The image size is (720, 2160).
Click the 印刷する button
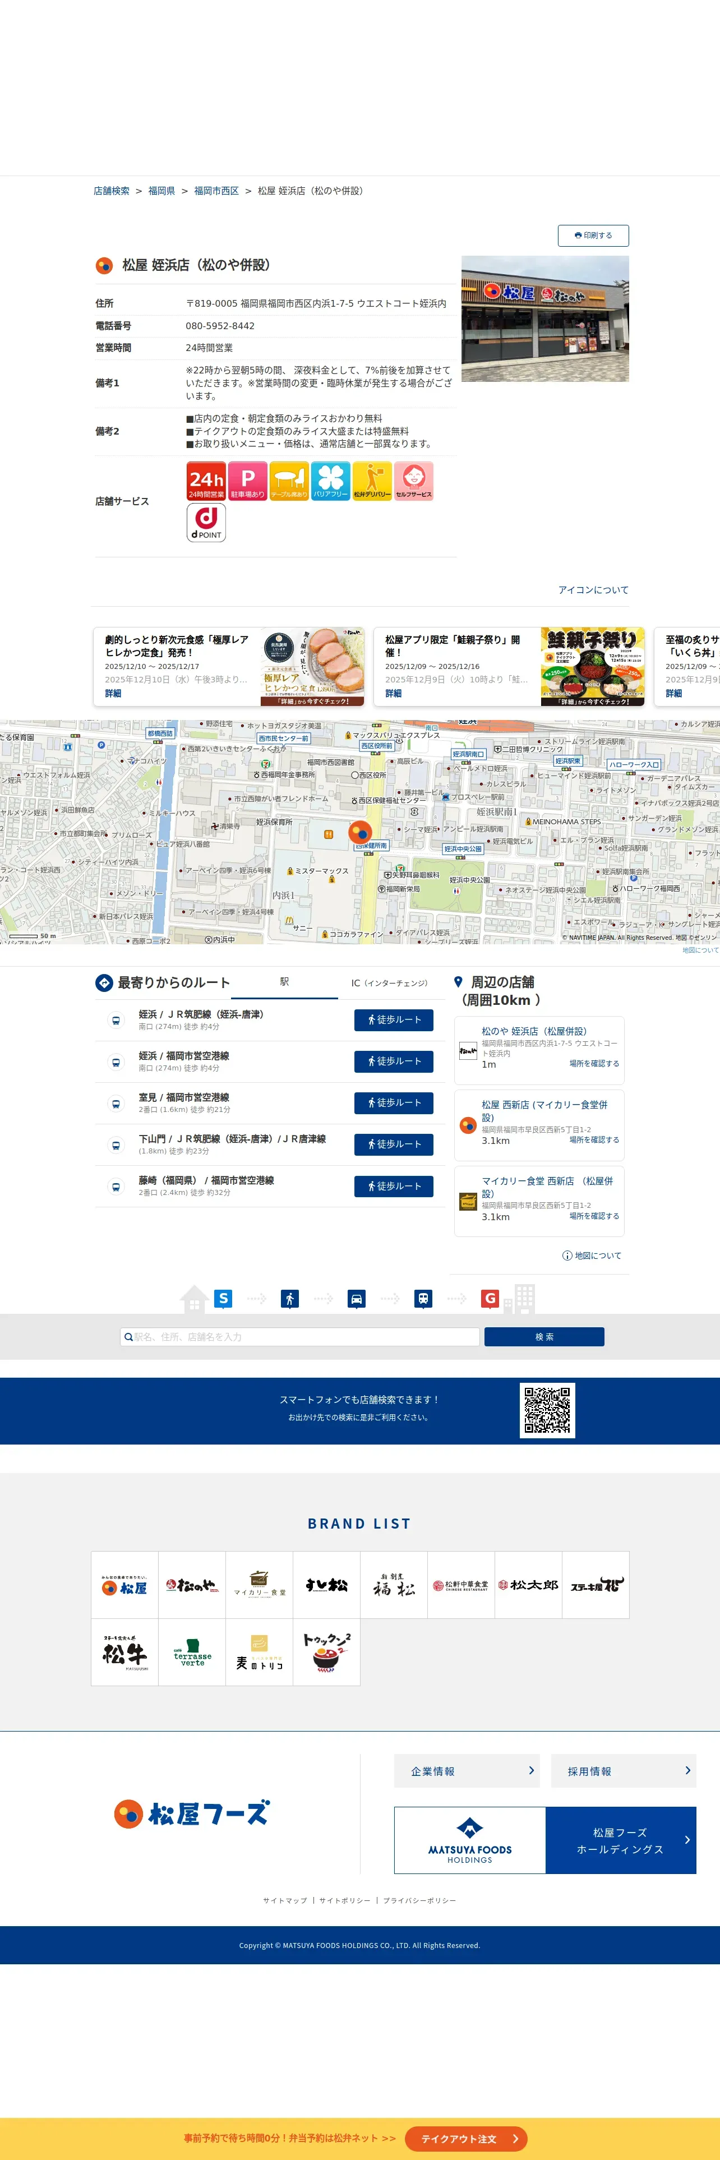[x=593, y=236]
